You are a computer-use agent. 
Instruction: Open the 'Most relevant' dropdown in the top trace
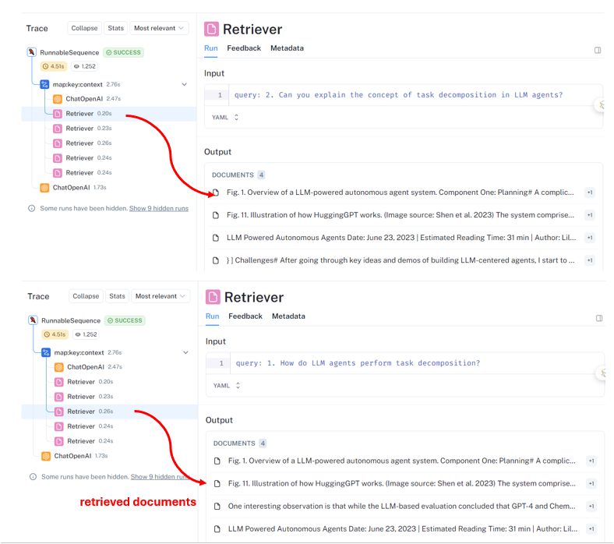click(159, 28)
